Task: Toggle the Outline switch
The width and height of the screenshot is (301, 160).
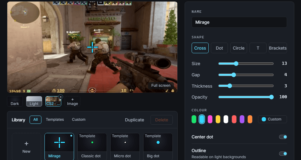Action: (x=283, y=154)
